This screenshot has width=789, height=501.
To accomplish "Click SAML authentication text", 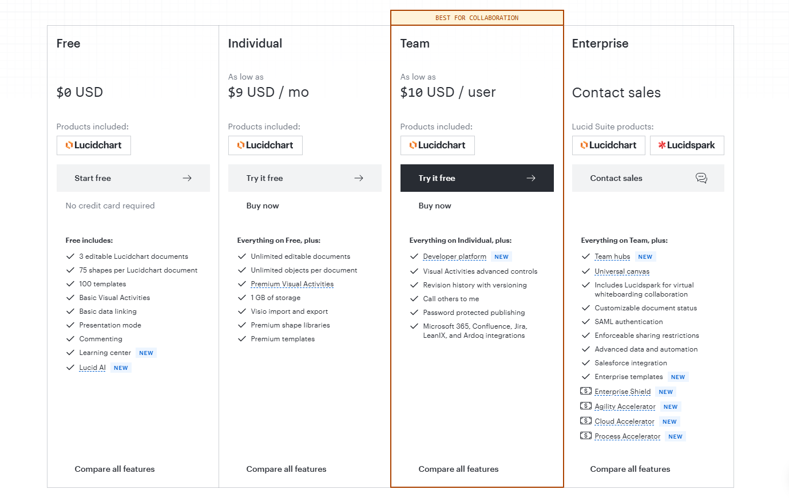I will click(x=629, y=322).
